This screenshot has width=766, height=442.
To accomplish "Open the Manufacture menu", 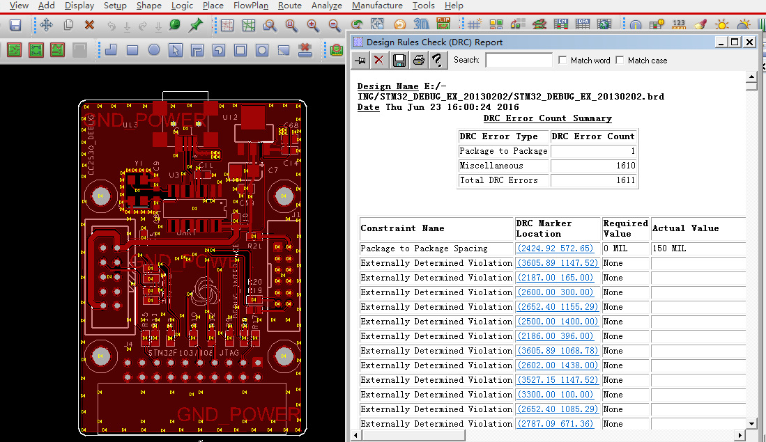I will [x=376, y=6].
